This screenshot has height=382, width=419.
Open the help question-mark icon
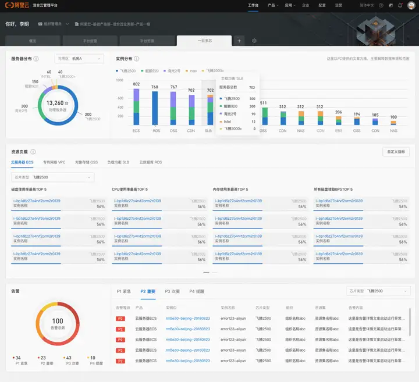[x=381, y=5]
